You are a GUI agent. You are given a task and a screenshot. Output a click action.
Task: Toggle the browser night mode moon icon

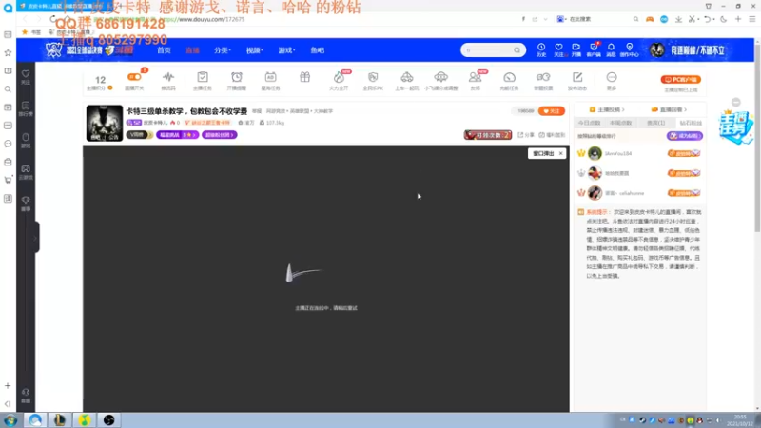tap(724, 19)
